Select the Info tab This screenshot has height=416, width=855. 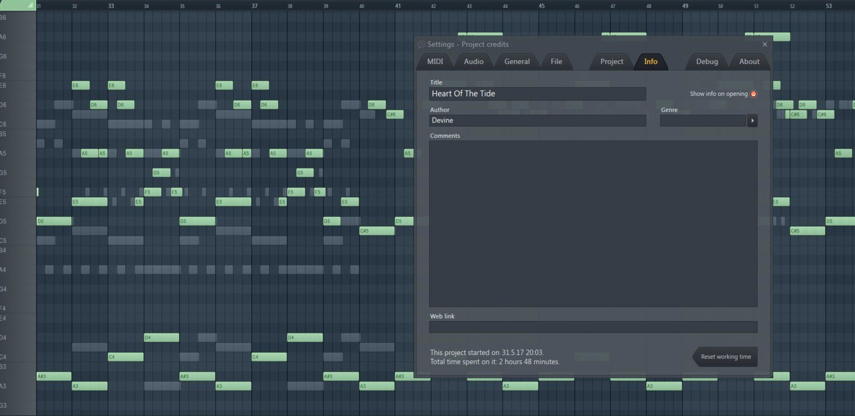tap(650, 61)
